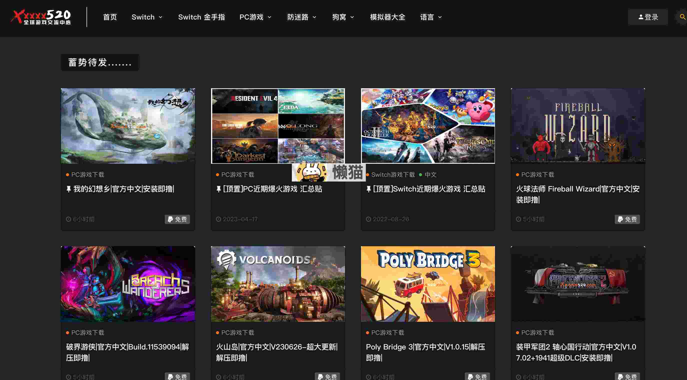
Task: Click 6小时前 time on 我的幻想乡 card
Action: [x=83, y=219]
